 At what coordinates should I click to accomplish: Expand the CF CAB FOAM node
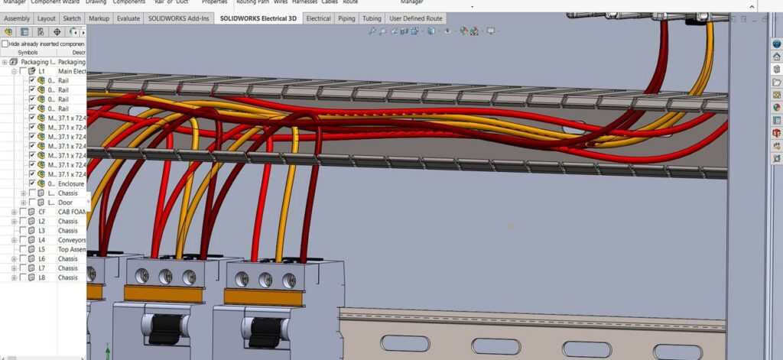(14, 212)
